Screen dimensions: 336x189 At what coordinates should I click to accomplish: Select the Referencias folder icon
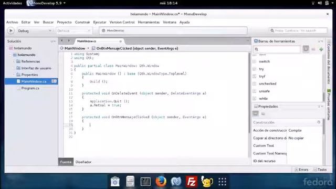click(18, 61)
